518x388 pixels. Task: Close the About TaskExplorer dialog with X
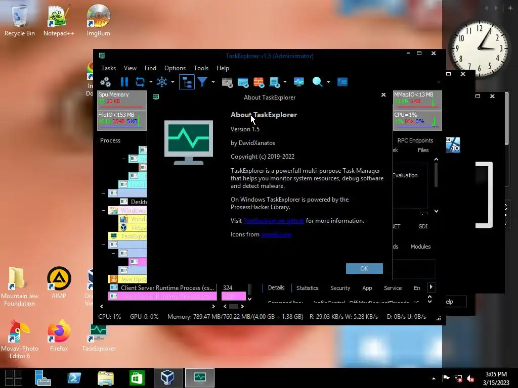pos(383,94)
